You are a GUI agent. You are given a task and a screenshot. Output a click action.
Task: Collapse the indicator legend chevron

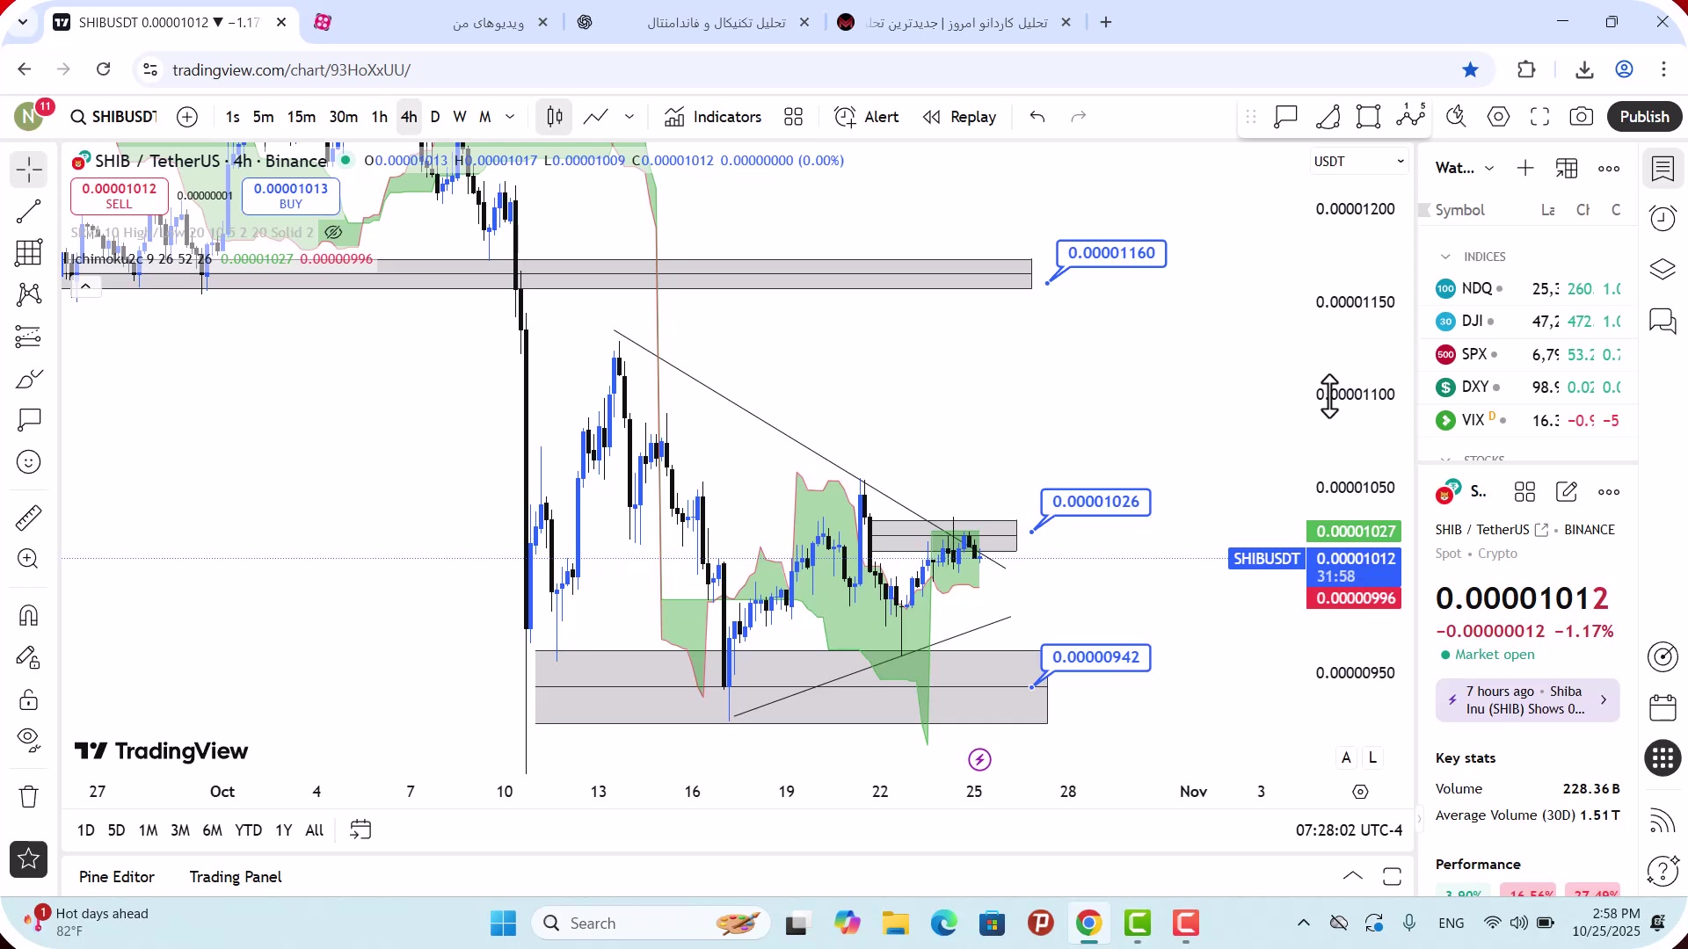85,286
